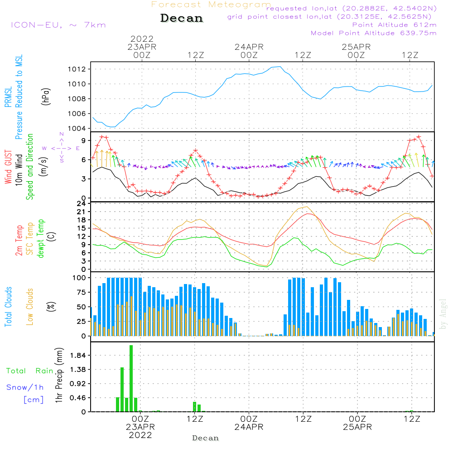Click the red '2m Temp' label

19,241
